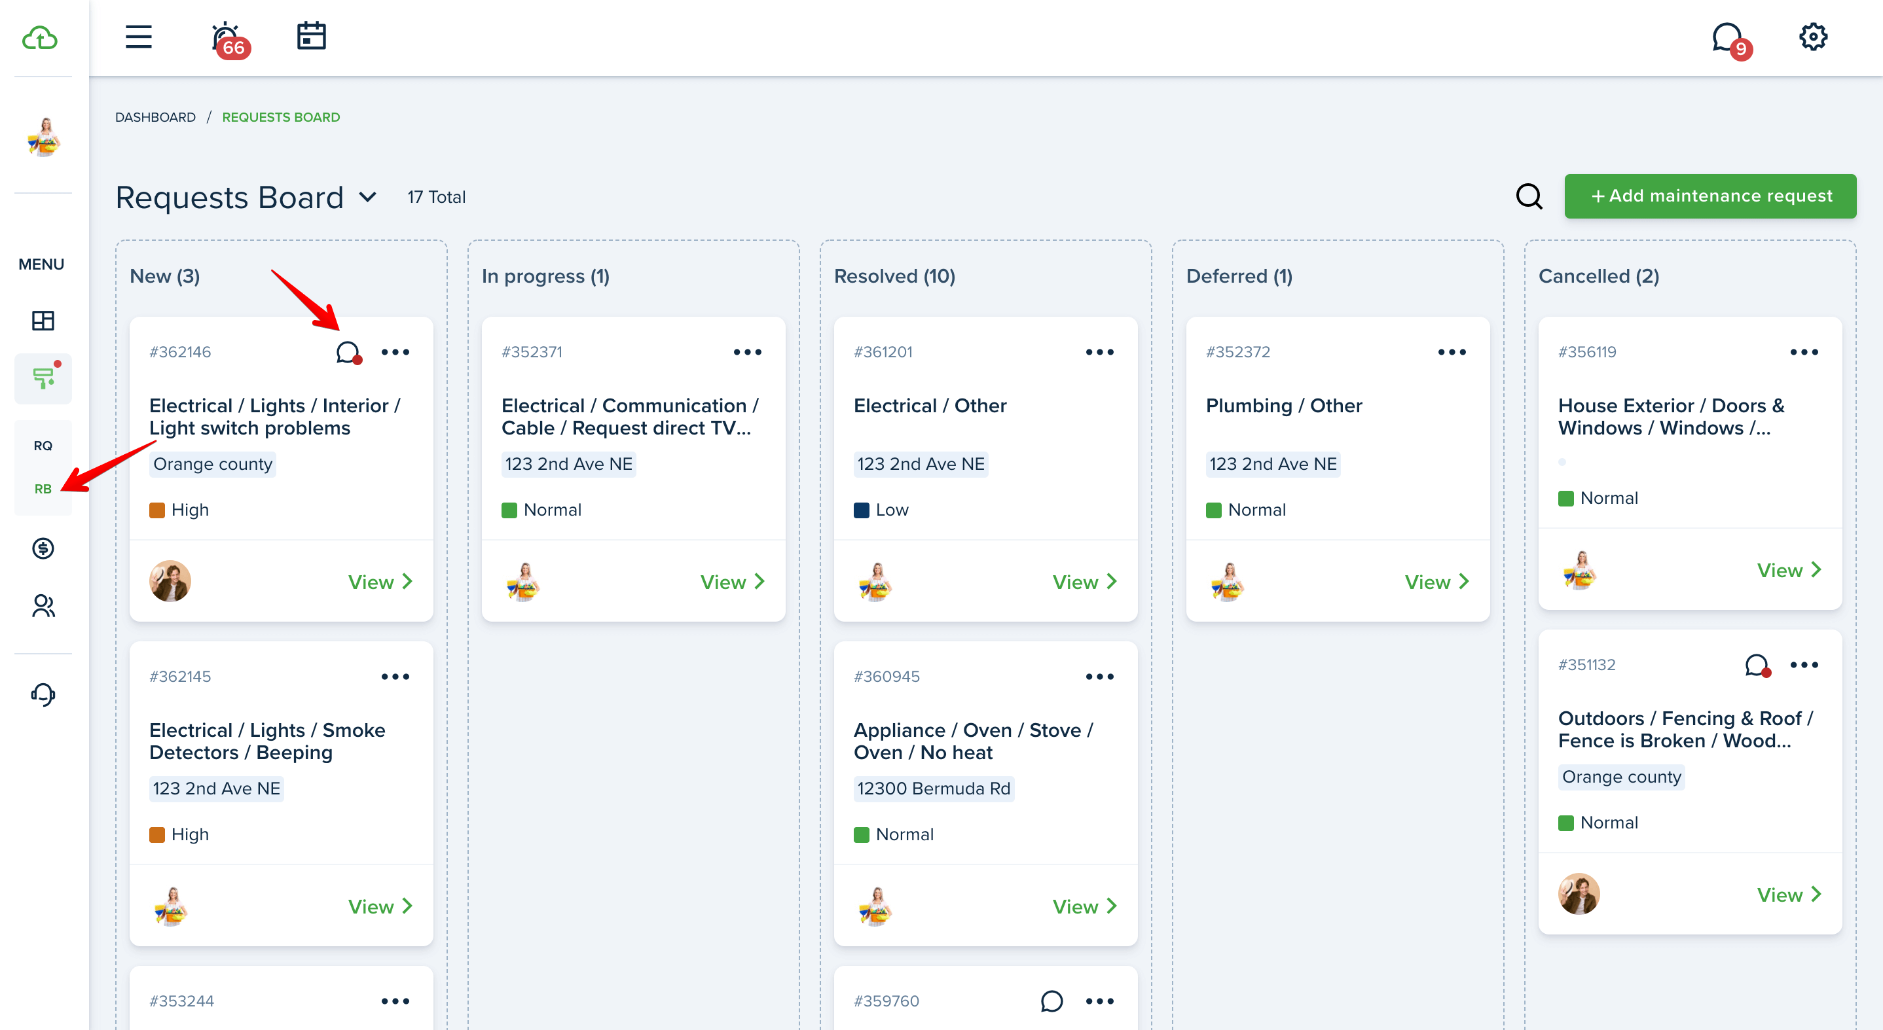This screenshot has height=1030, width=1883.
Task: Click the search magnifier icon
Action: point(1529,196)
